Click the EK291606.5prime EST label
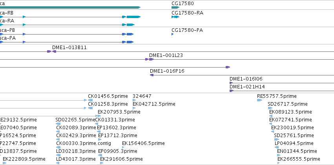The height and width of the screenshot is (165, 334). tap(121, 159)
